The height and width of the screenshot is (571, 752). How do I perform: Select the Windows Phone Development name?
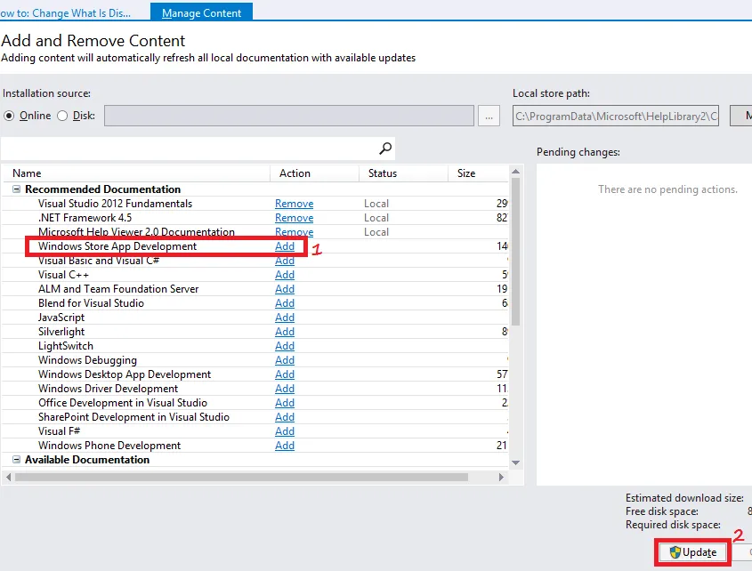point(109,446)
